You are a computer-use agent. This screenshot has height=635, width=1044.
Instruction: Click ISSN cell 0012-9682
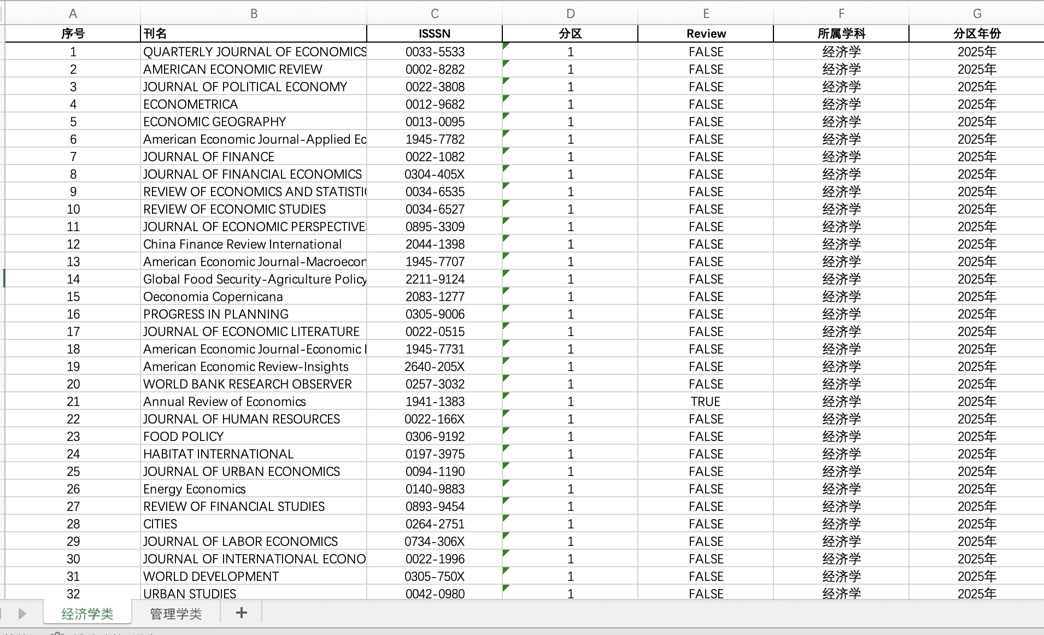(435, 104)
